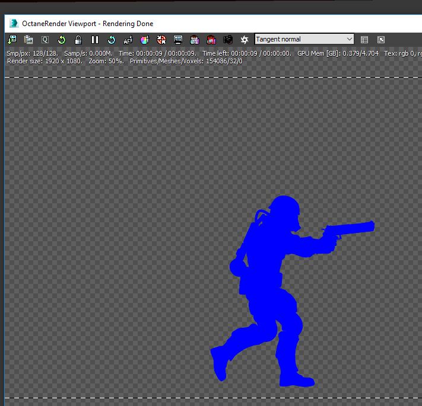This screenshot has width=422, height=406.
Task: Open the Tangent normal render pass dropdown
Action: coord(304,39)
